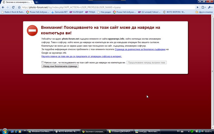The height and width of the screenshot is (134, 214).
Task: Open the safe browsing diagnostics page link
Action: point(140,50)
